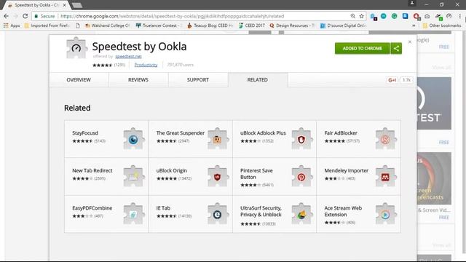Switch to the Overview tab
Screen dimensions: 466x262
[x=79, y=80]
